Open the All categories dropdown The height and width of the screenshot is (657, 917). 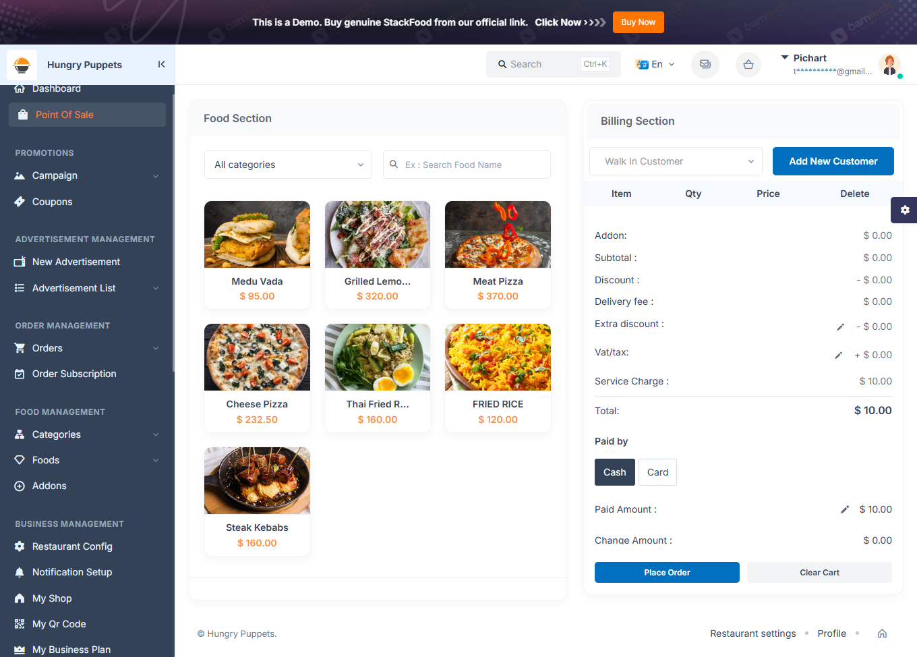point(288,165)
